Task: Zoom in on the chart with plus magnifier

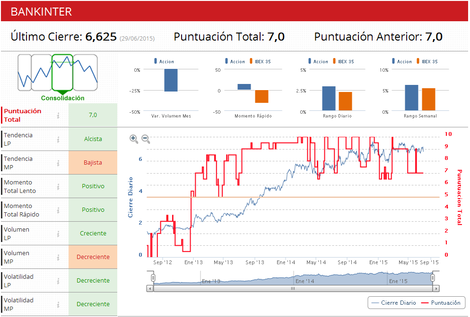Action: click(x=134, y=139)
